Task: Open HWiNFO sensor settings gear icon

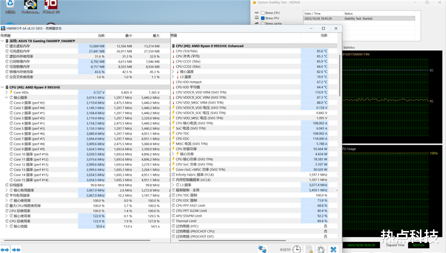Action: (321, 248)
